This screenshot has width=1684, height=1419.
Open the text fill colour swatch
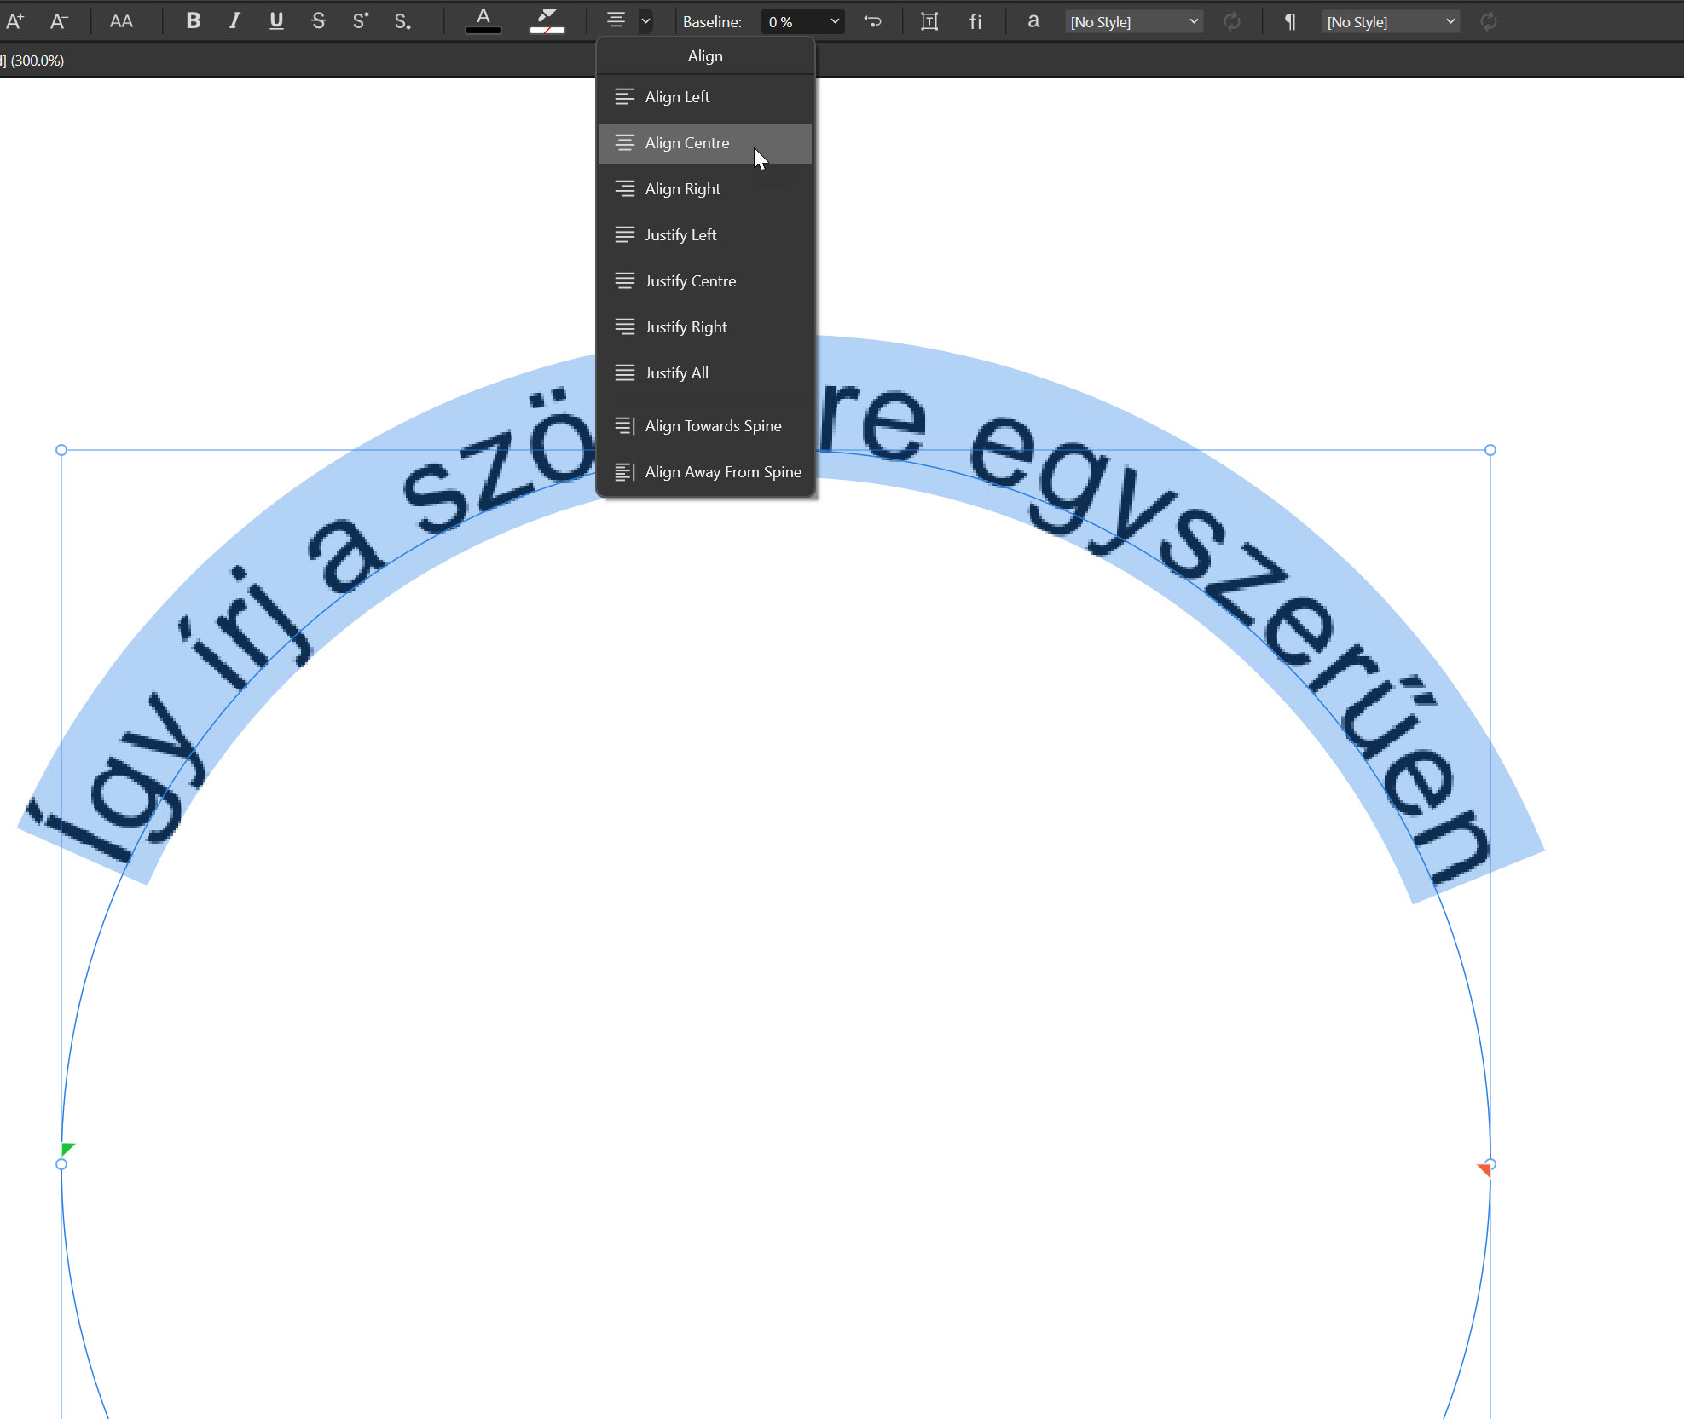[483, 21]
